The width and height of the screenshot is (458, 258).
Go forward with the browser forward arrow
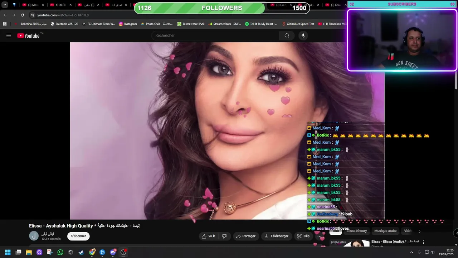point(14,15)
